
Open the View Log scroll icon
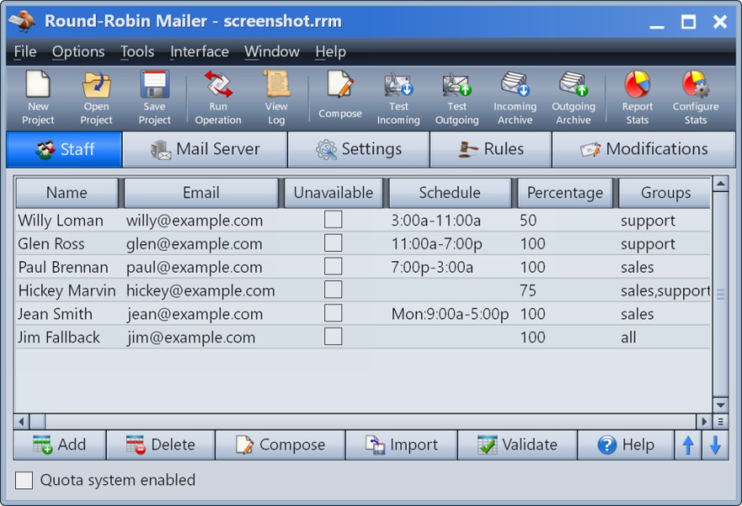click(276, 86)
